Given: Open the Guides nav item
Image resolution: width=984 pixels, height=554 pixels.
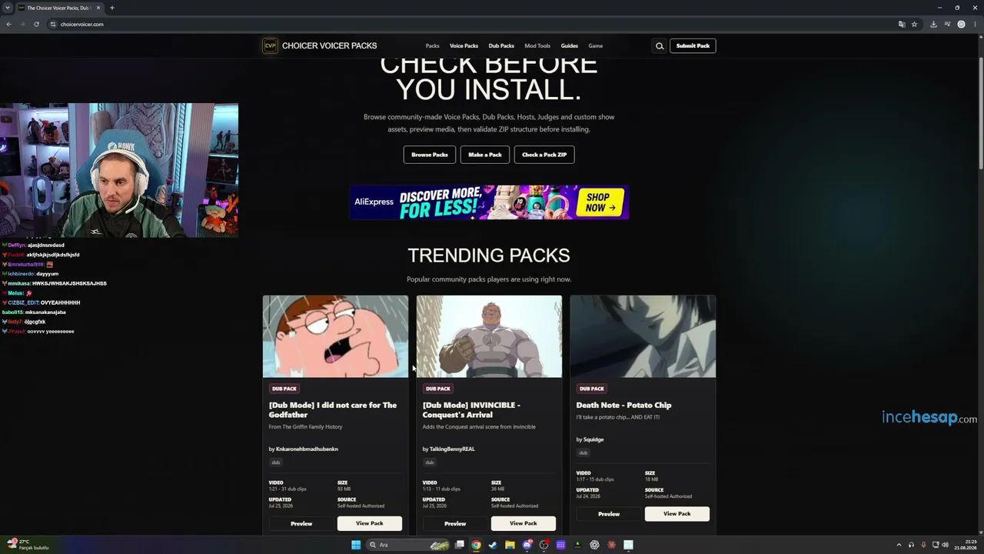Looking at the screenshot, I should [x=569, y=46].
